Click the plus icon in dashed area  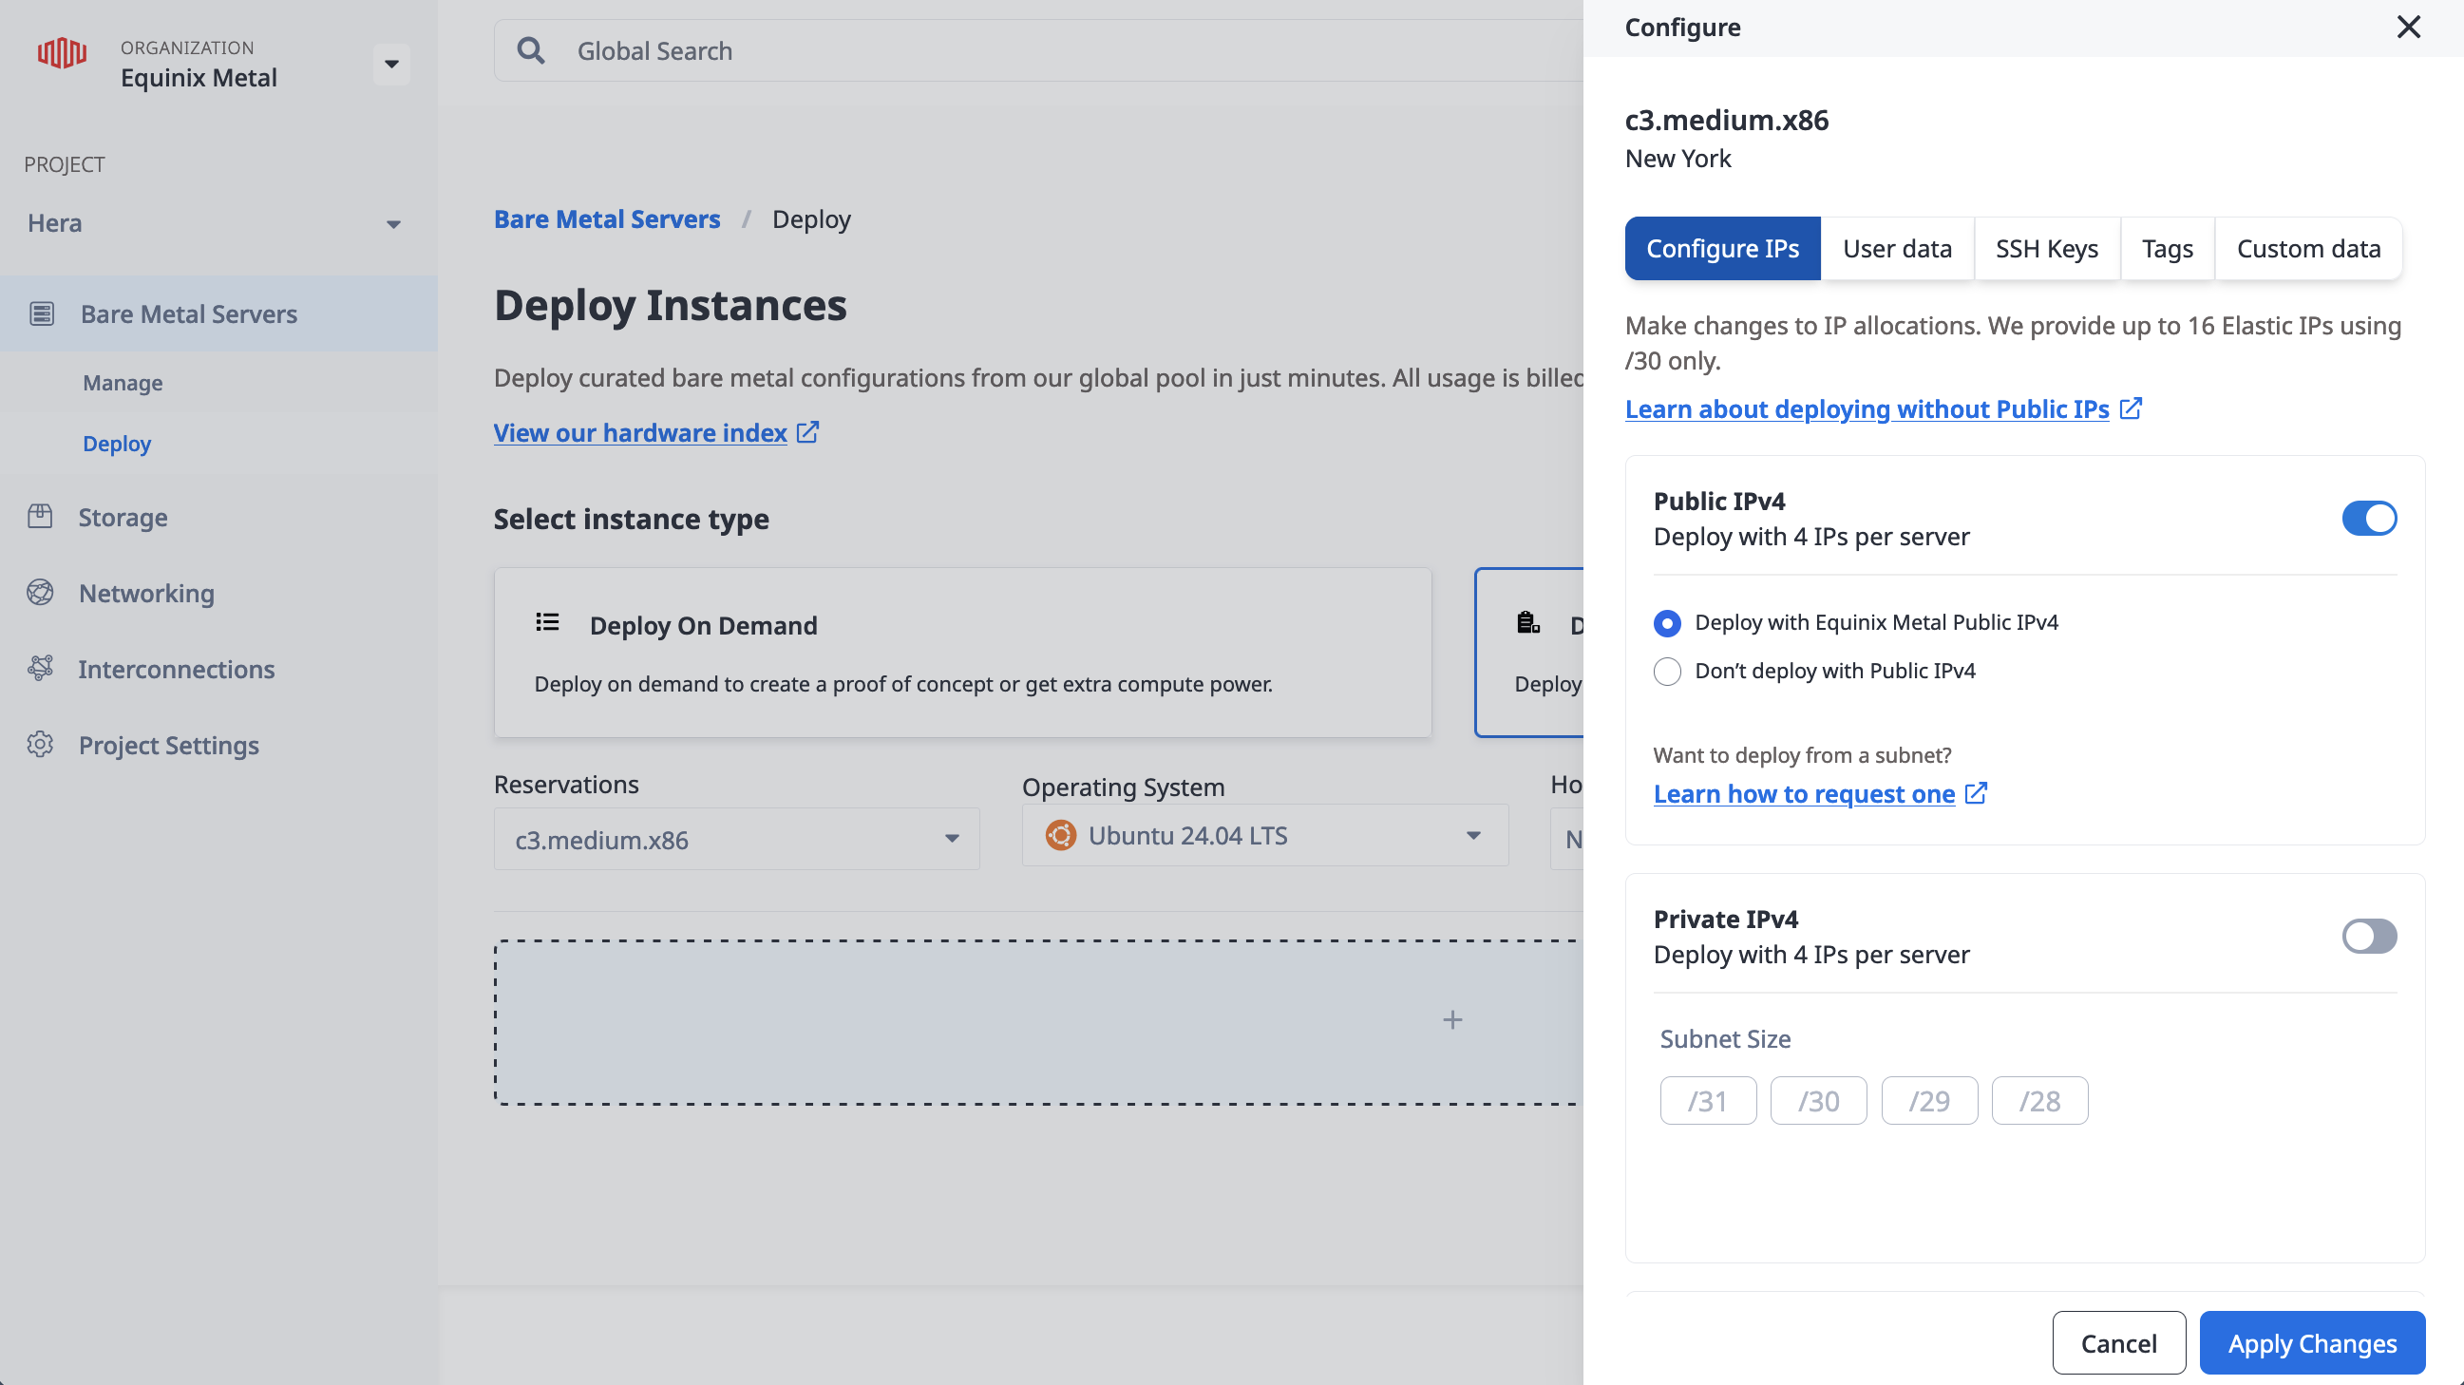click(x=1452, y=1020)
